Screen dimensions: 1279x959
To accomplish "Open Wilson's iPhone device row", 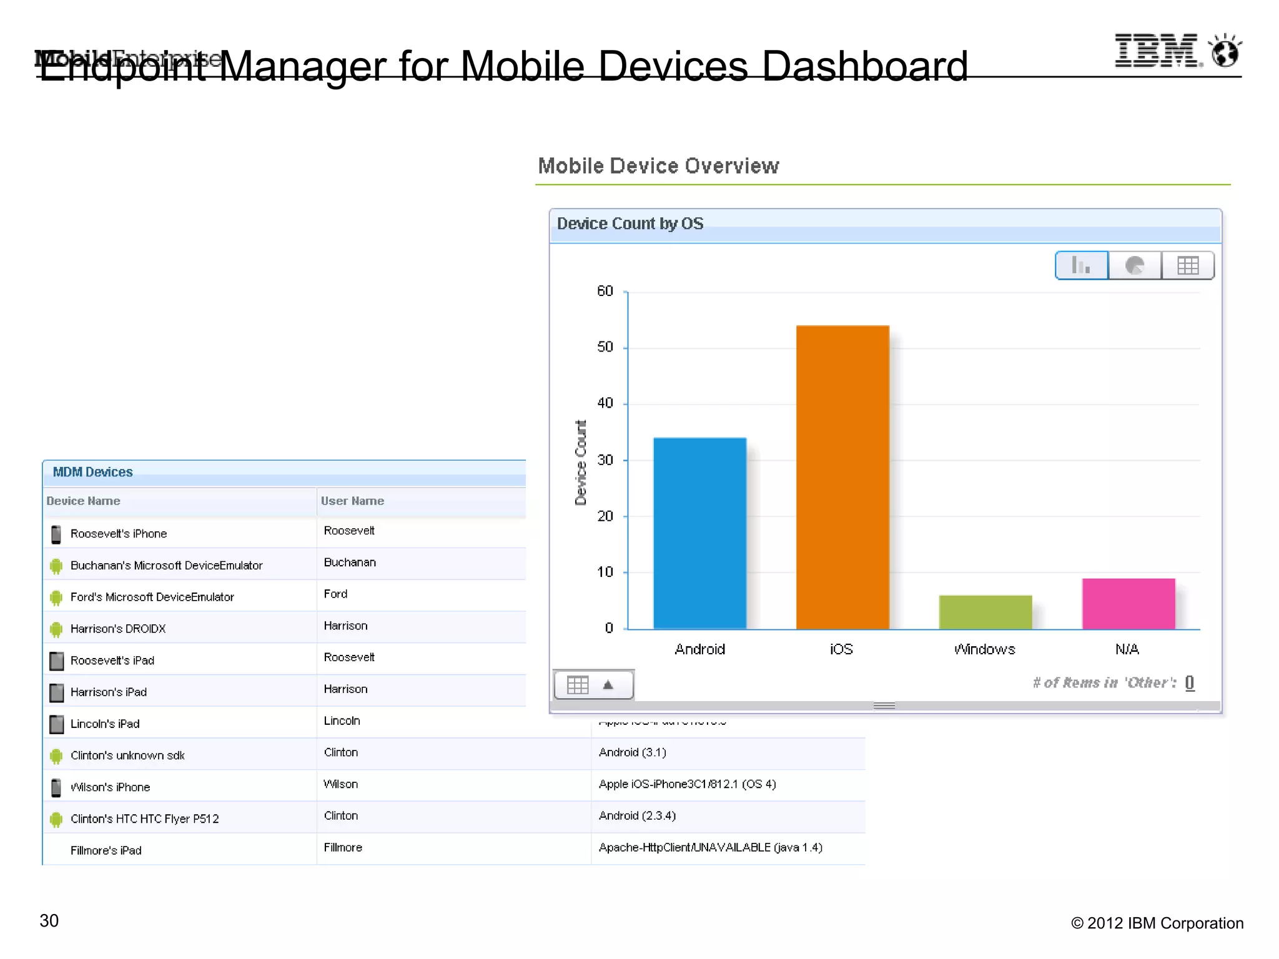I will tap(454, 786).
